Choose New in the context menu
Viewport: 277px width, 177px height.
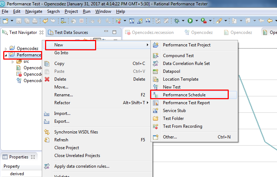[x=97, y=45]
